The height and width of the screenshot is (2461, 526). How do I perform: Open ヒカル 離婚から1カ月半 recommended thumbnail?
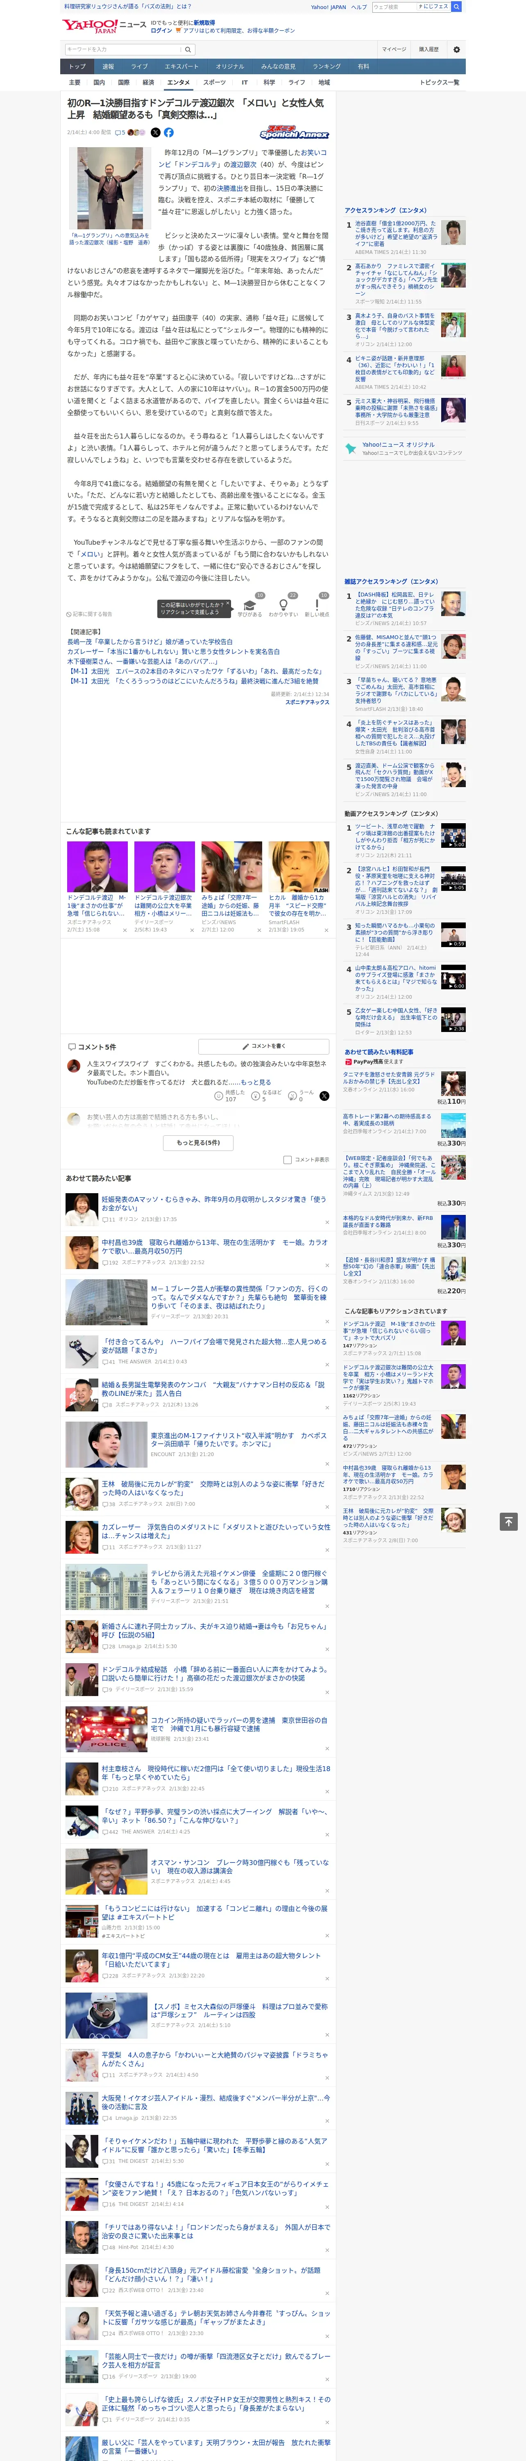pyautogui.click(x=299, y=867)
